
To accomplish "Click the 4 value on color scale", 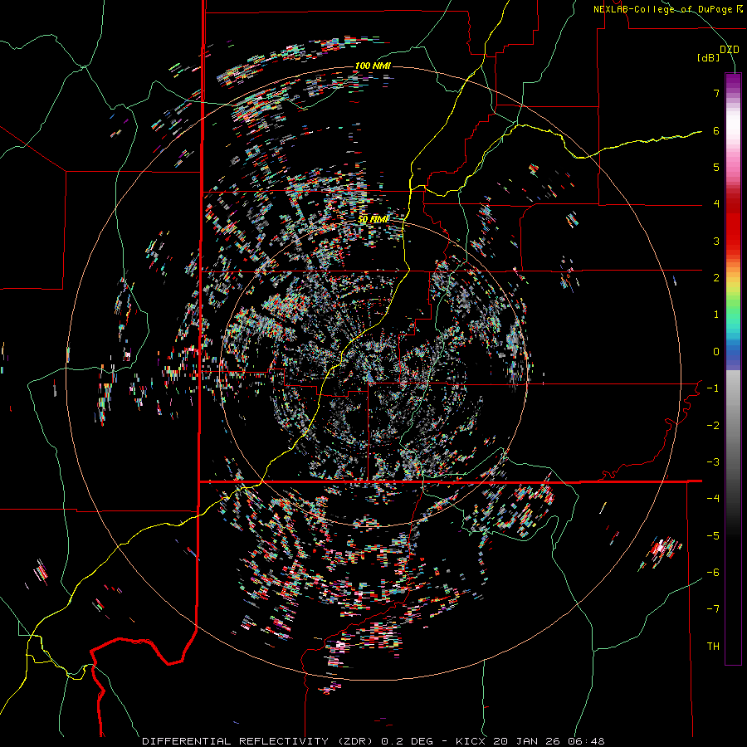I will point(716,204).
